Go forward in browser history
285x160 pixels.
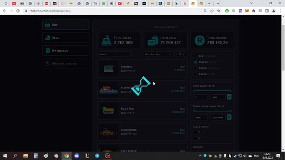tap(11, 11)
